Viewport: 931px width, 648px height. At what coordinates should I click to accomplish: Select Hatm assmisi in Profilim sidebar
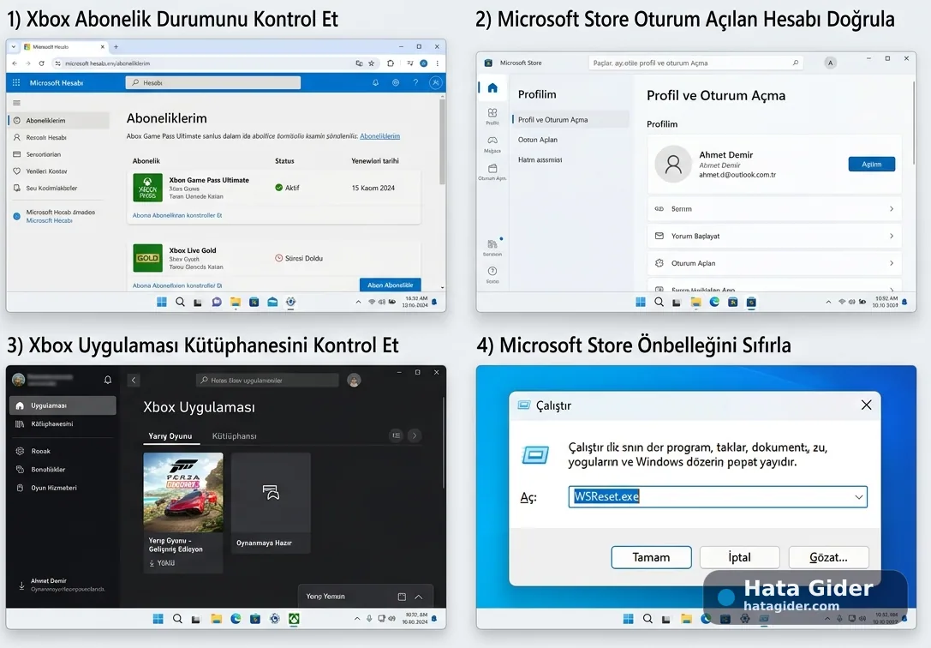(540, 159)
